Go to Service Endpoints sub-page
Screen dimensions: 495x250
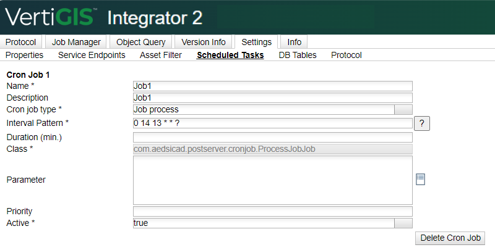click(92, 55)
